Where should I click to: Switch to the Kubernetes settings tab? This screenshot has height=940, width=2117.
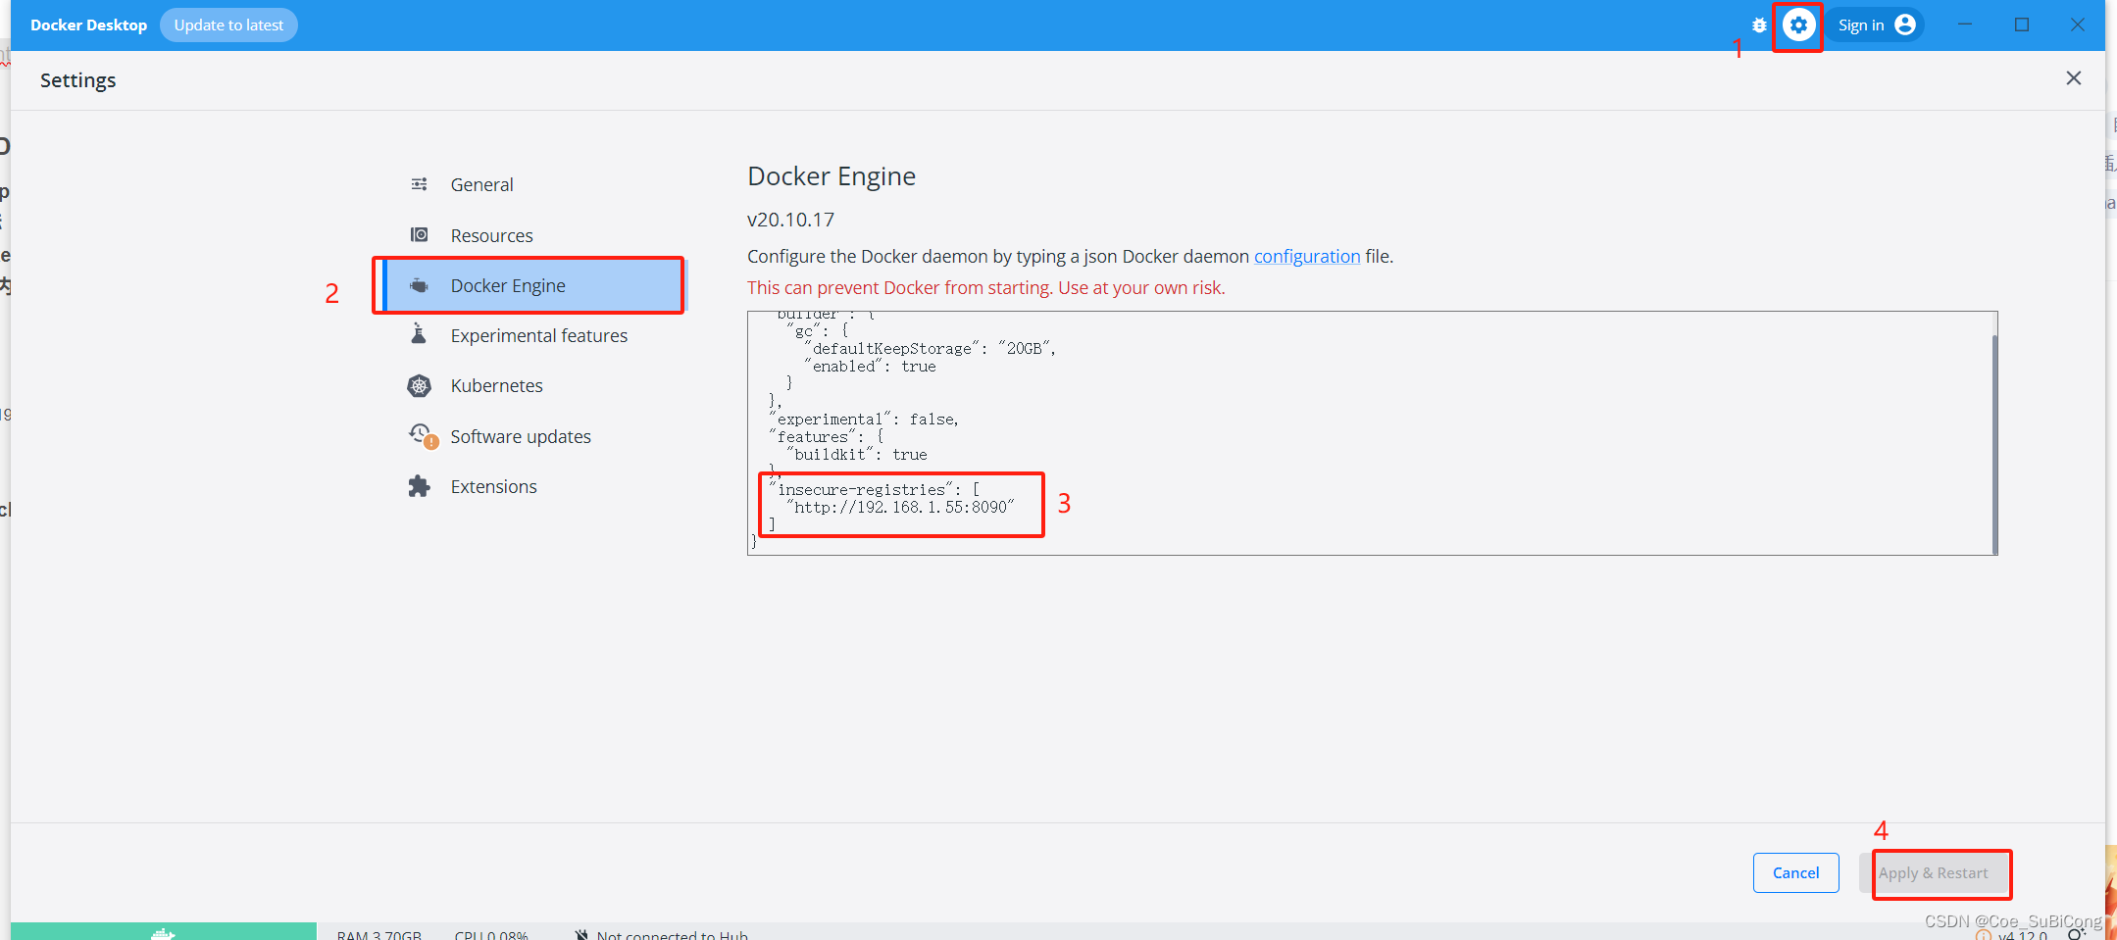(x=497, y=385)
